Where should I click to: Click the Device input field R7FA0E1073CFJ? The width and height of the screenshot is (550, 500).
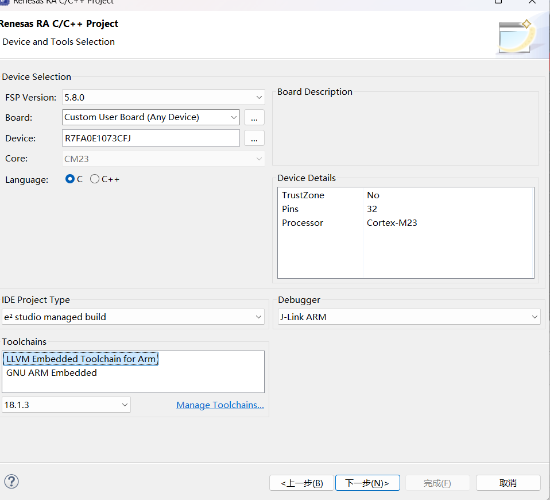pyautogui.click(x=151, y=138)
